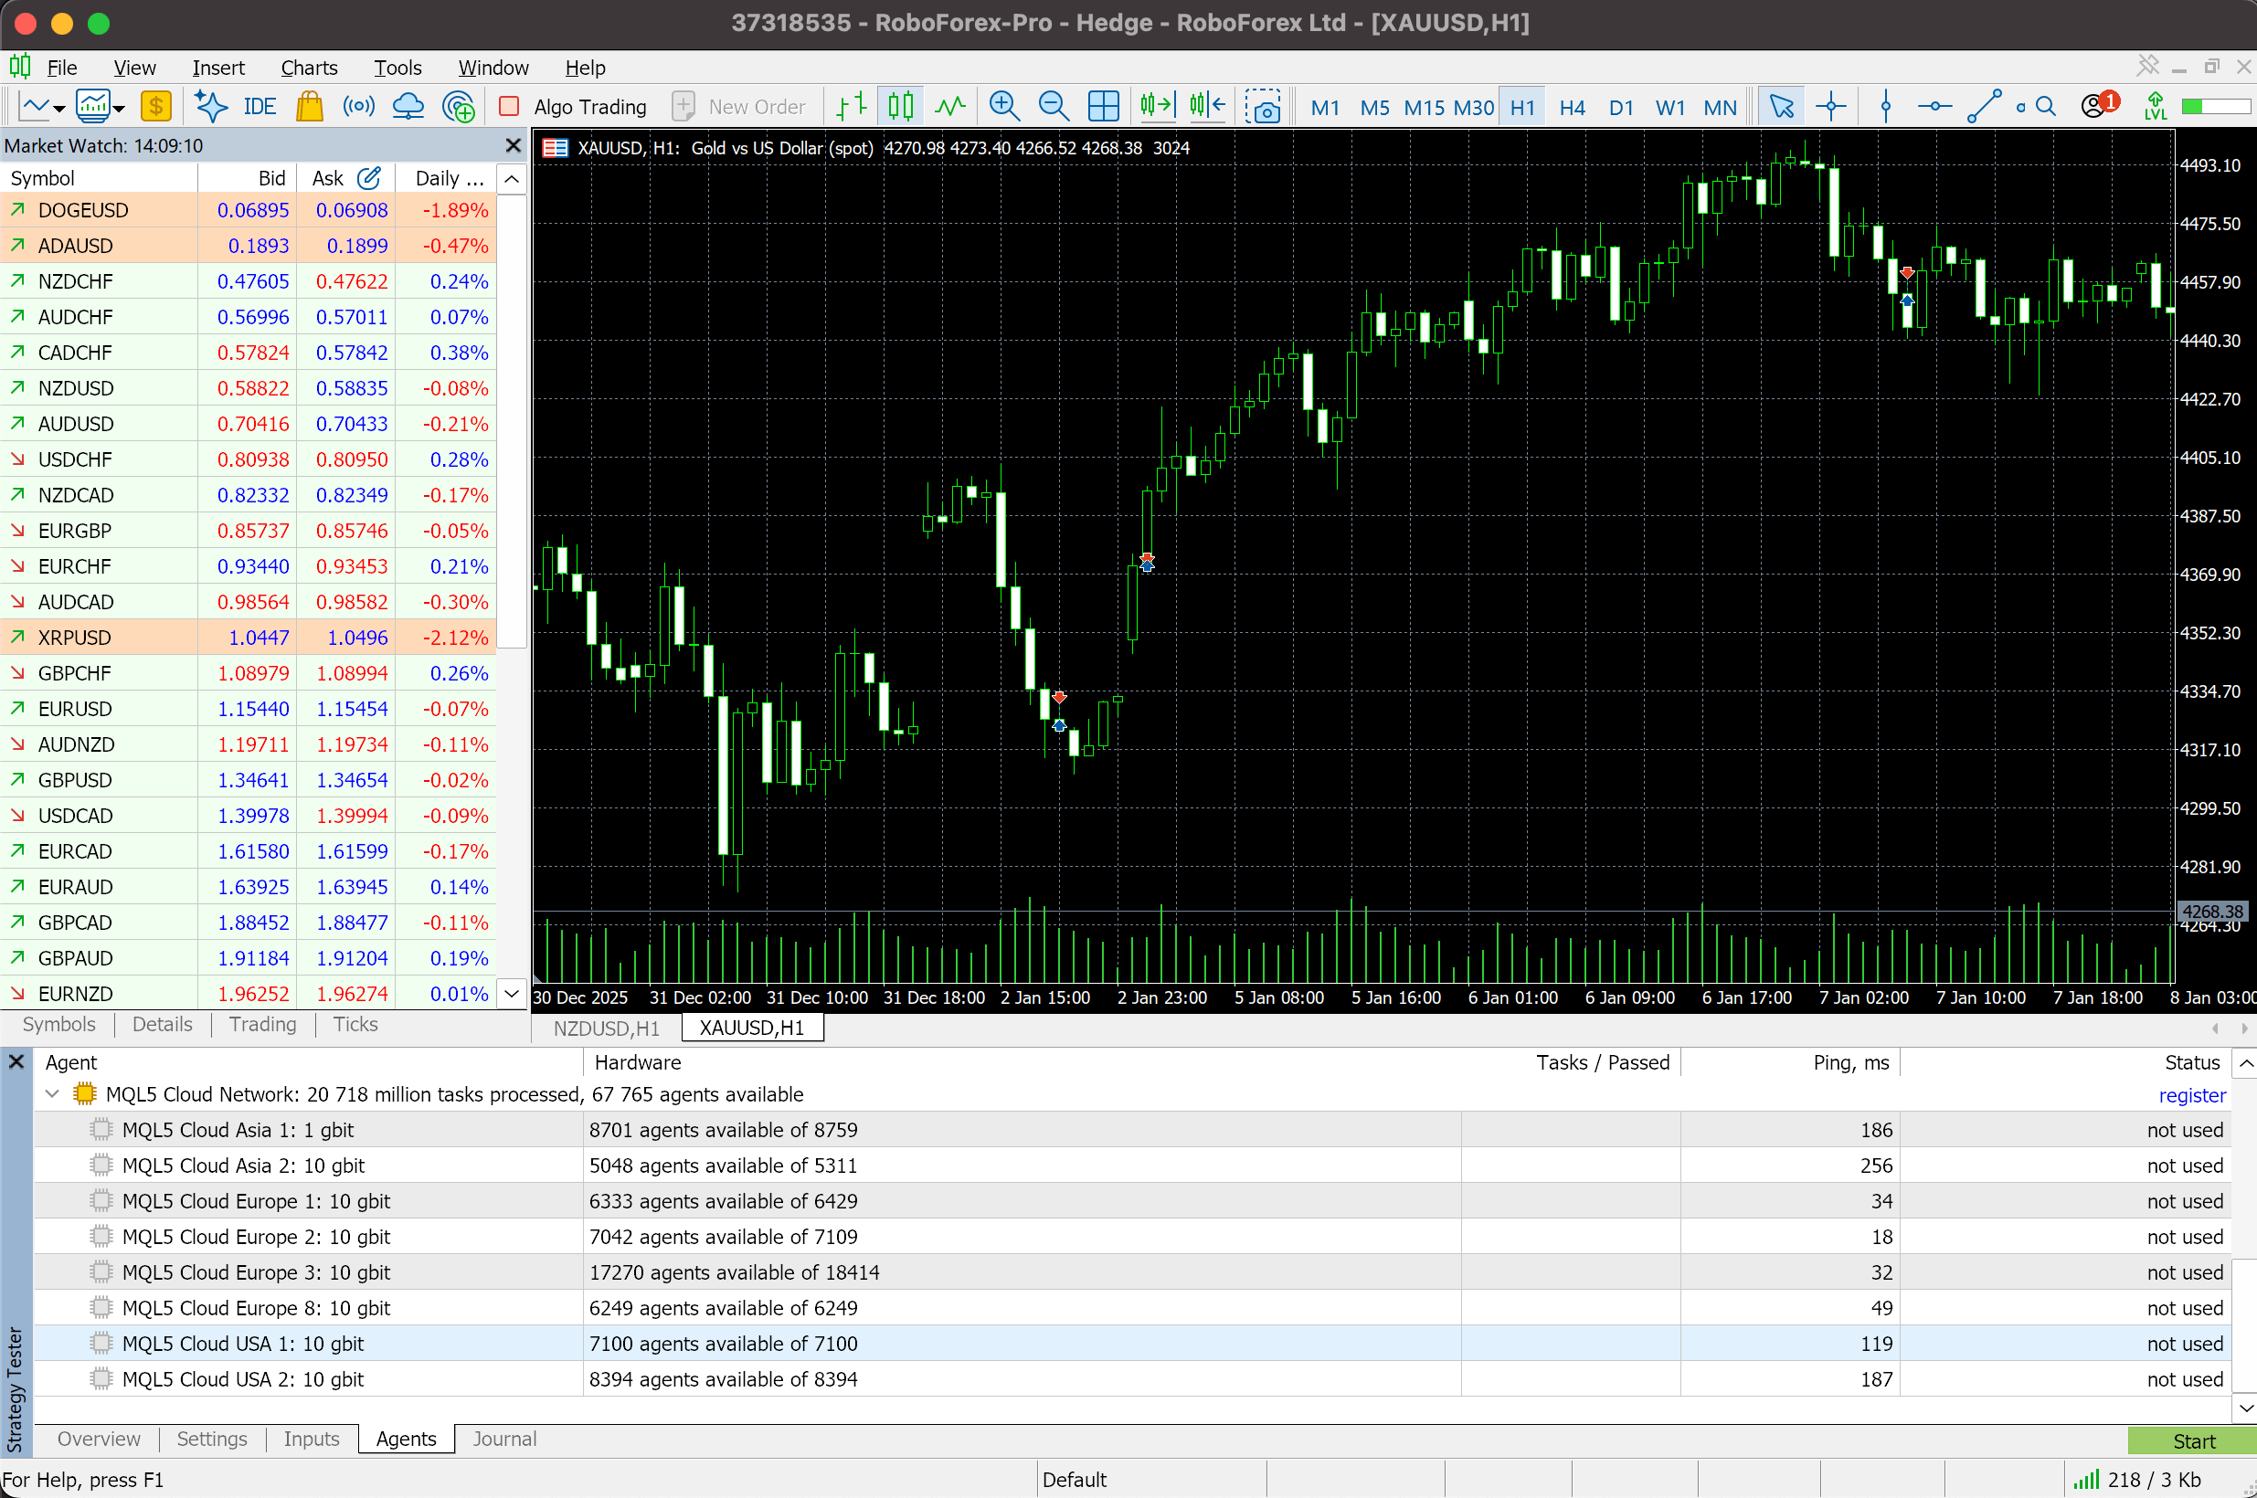The image size is (2257, 1498).
Task: Open the Settings tab in tester
Action: (211, 1439)
